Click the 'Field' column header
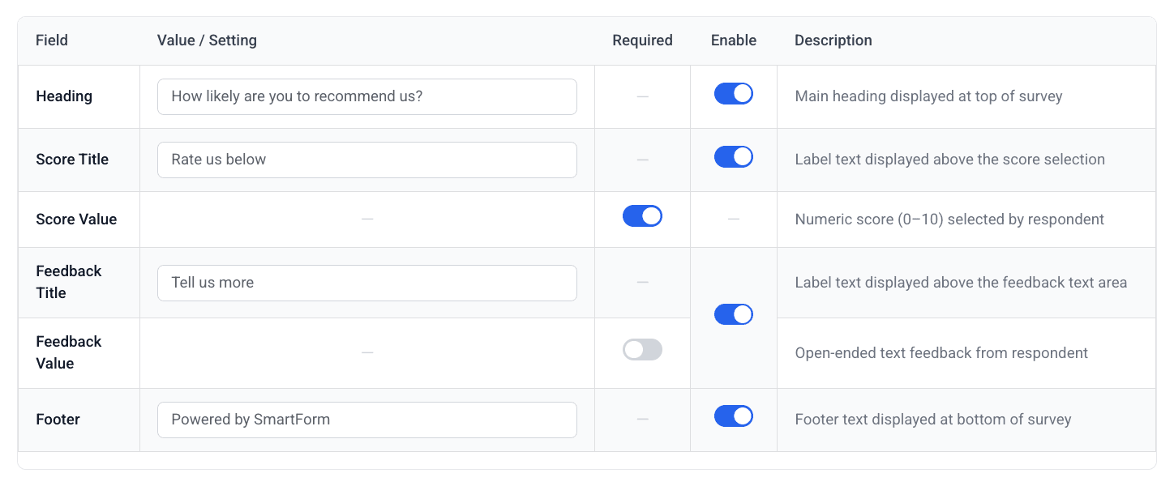Screen dimensions: 1174x486 coord(52,40)
